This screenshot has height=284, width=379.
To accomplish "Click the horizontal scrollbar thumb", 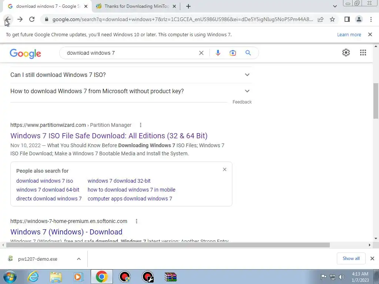I will pyautogui.click(x=168, y=245).
